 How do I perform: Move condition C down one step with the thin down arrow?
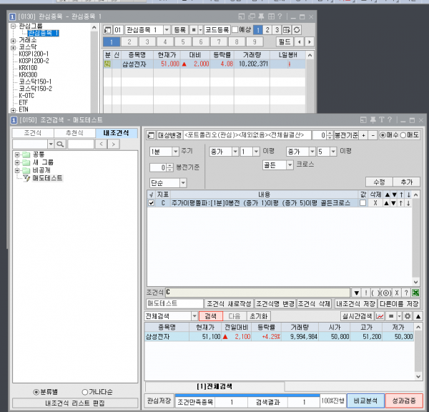click(408, 203)
